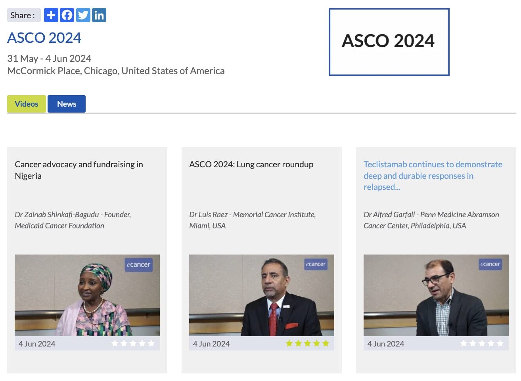The image size is (521, 381).
Task: Click the AddToAny plus share icon
Action: 51,15
